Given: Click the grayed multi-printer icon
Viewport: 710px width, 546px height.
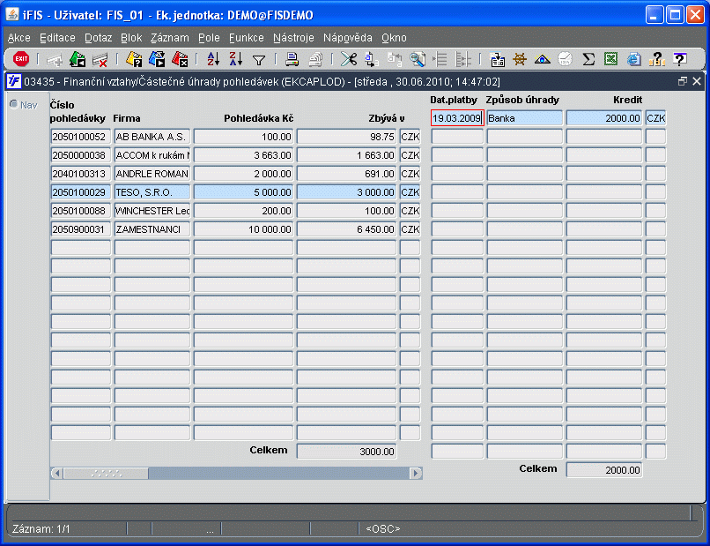Looking at the screenshot, I should click(x=315, y=59).
